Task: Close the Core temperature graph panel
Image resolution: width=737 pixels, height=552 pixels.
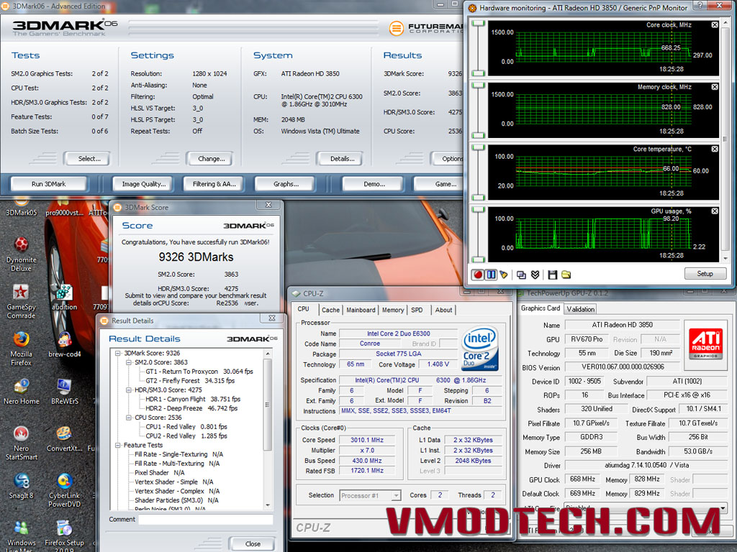Action: [715, 149]
